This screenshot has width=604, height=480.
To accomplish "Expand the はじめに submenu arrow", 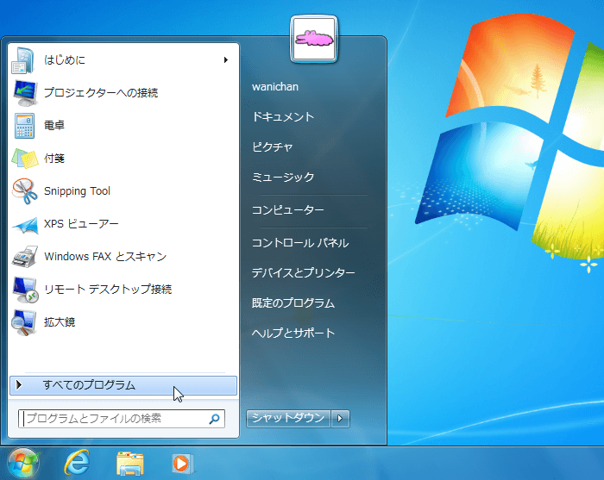I will [226, 60].
